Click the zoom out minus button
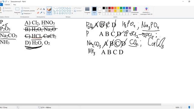 click(181, 107)
